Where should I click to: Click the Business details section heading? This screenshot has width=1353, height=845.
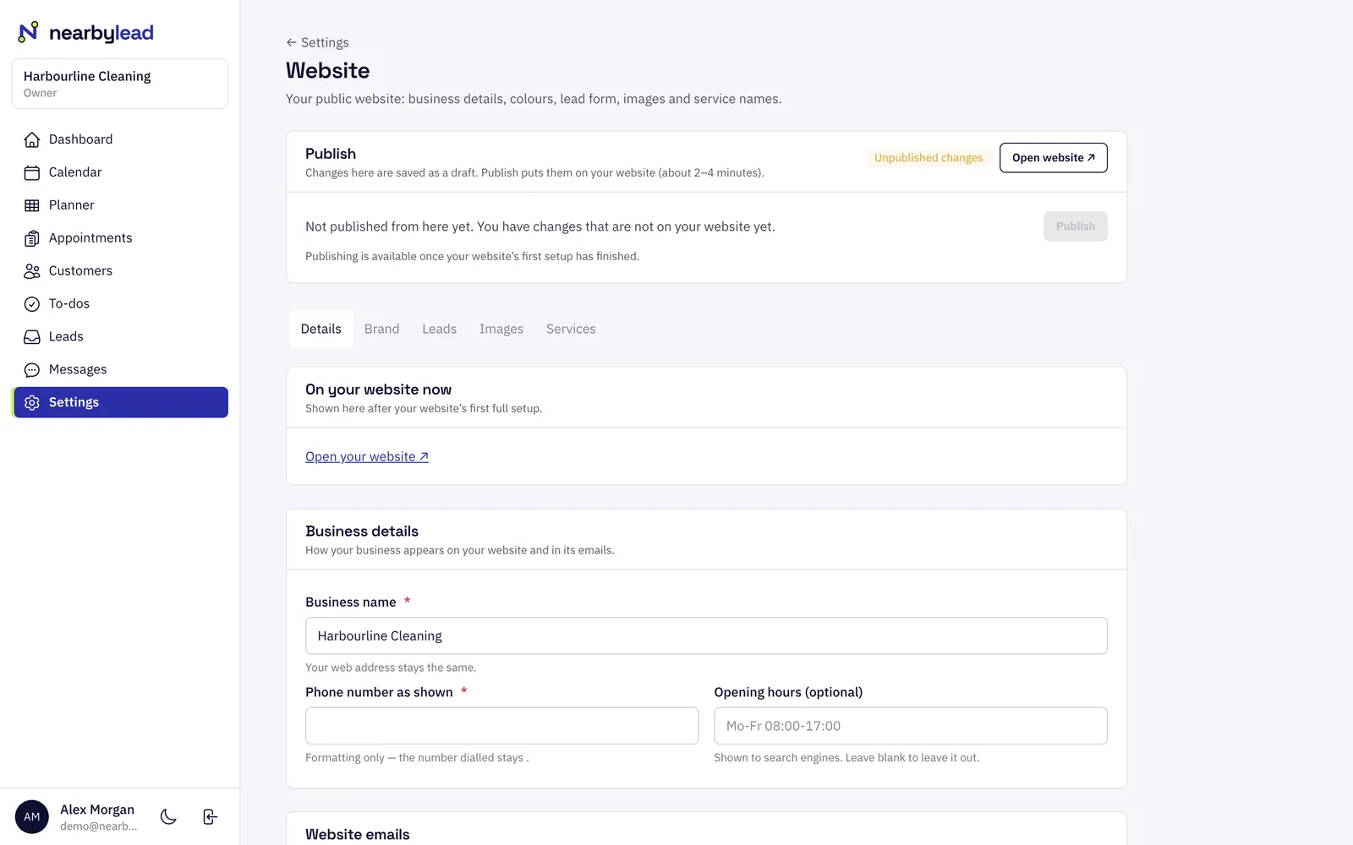tap(362, 531)
